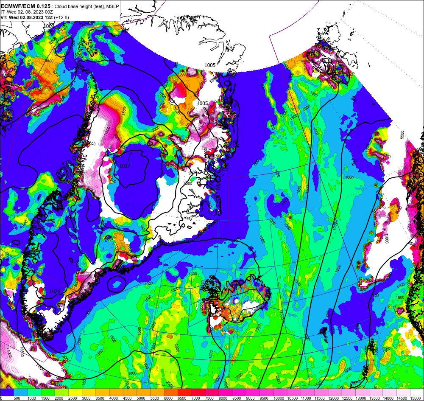Screen dimensions: 424x401
Task: Click the 1007 pressure label near header
Action: (49, 26)
